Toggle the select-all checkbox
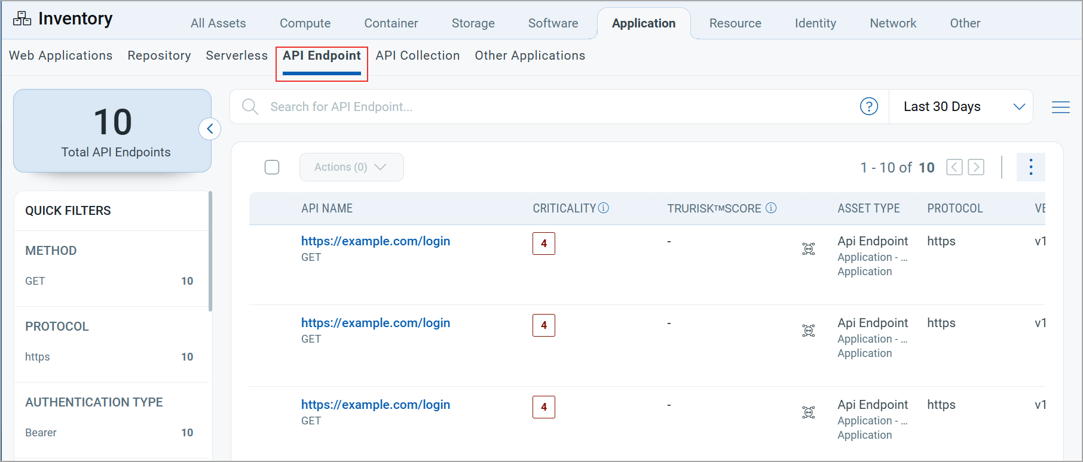The image size is (1083, 462). tap(272, 167)
